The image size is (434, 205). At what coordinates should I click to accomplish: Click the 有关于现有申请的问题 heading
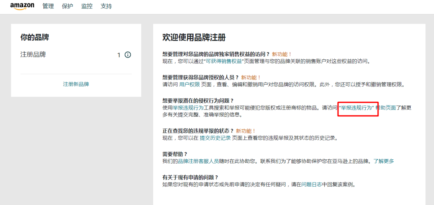pyautogui.click(x=190, y=177)
